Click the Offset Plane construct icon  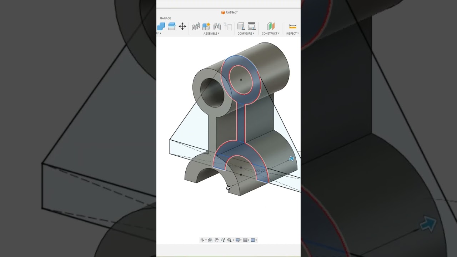click(271, 26)
